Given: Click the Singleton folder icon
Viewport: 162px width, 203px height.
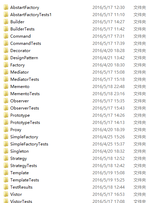Looking at the screenshot, I should 6,151.
